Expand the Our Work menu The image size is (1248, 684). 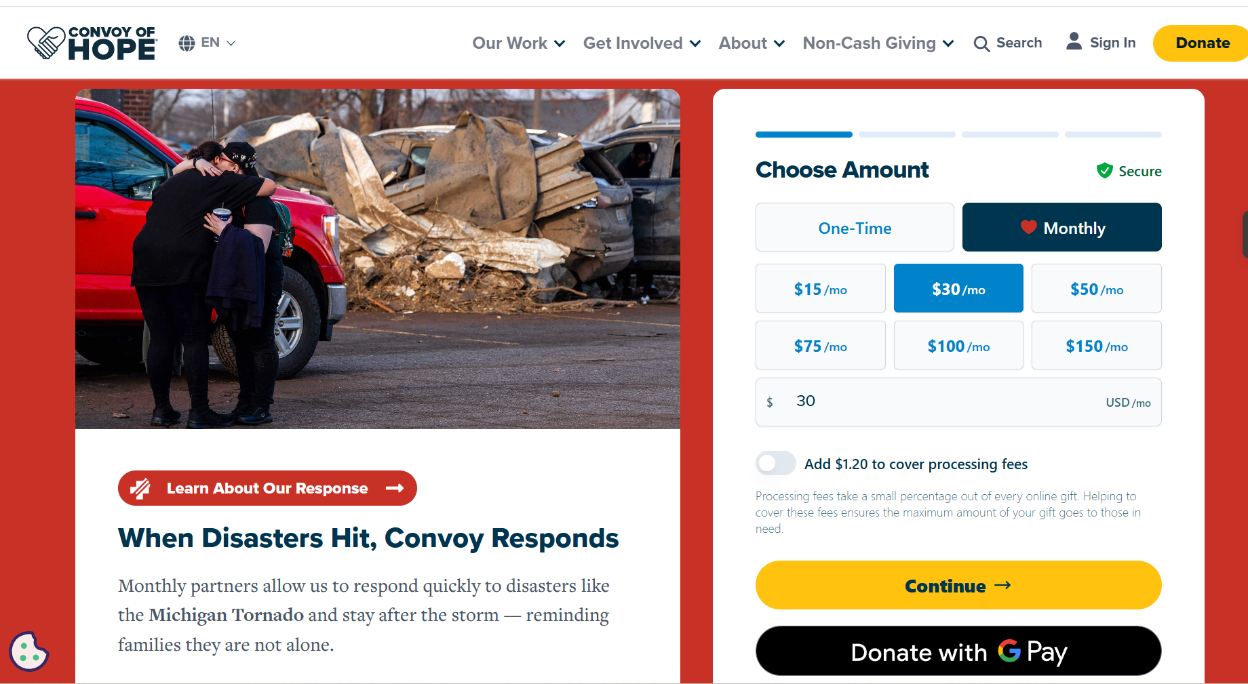(519, 43)
